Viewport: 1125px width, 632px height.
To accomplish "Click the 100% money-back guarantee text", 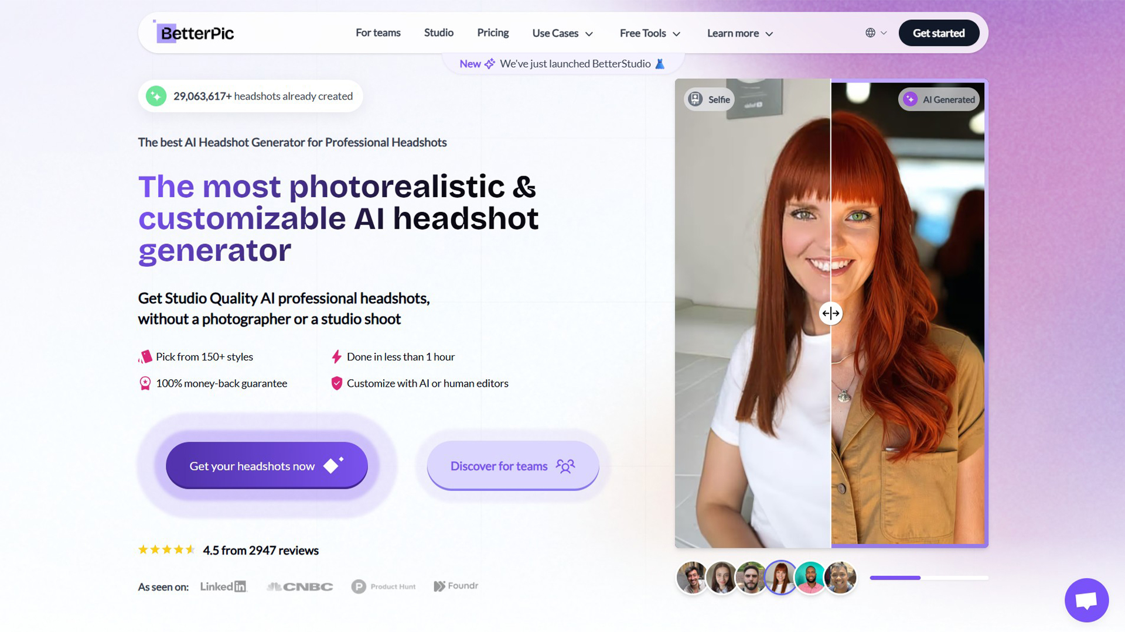I will (x=221, y=383).
